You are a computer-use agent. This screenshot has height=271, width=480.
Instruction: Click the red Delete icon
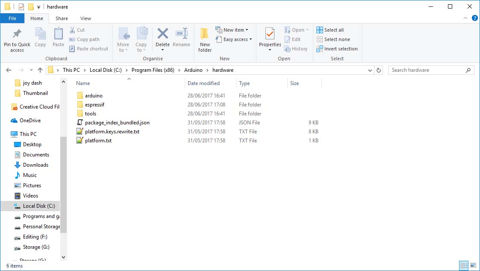coord(162,34)
